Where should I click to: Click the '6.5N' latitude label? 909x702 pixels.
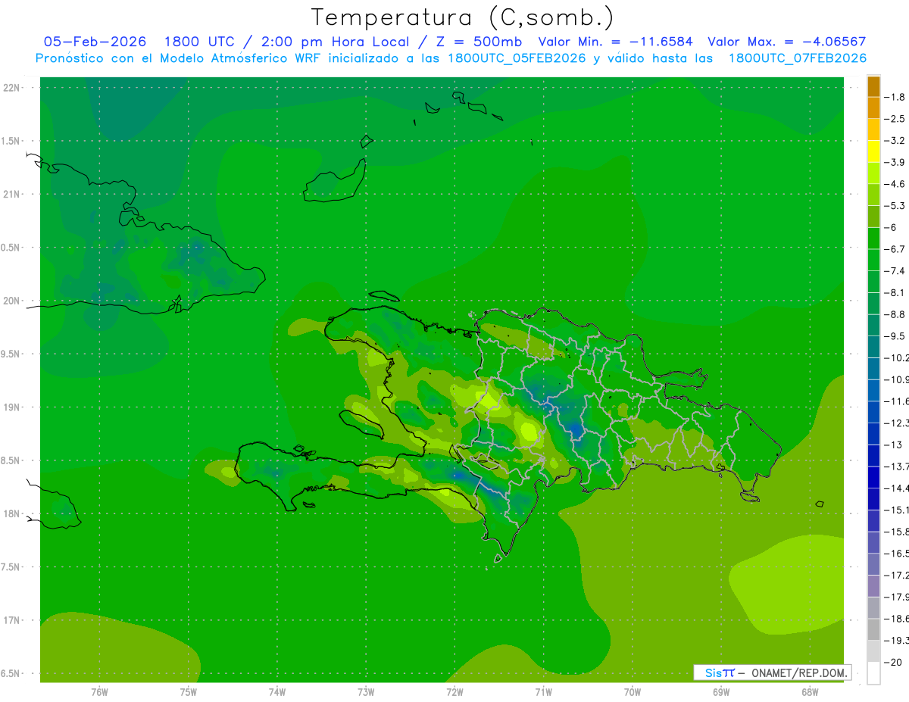(11, 673)
